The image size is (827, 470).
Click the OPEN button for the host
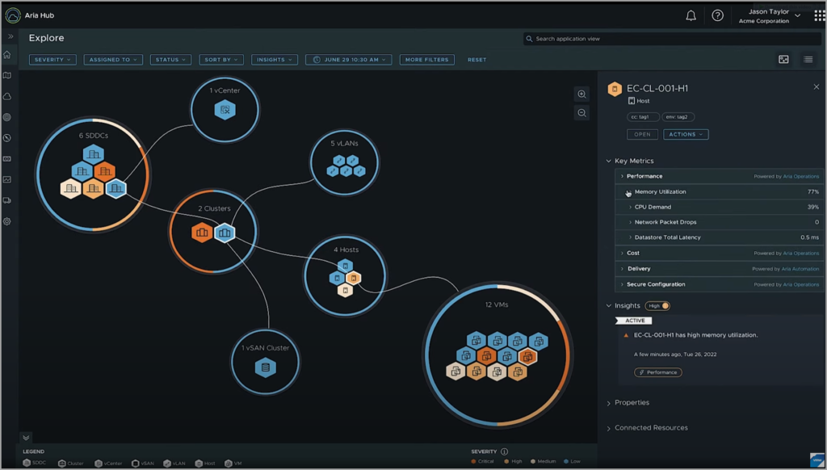pos(642,134)
